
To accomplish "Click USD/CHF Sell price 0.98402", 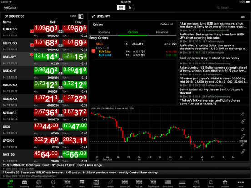I will click(46, 71).
